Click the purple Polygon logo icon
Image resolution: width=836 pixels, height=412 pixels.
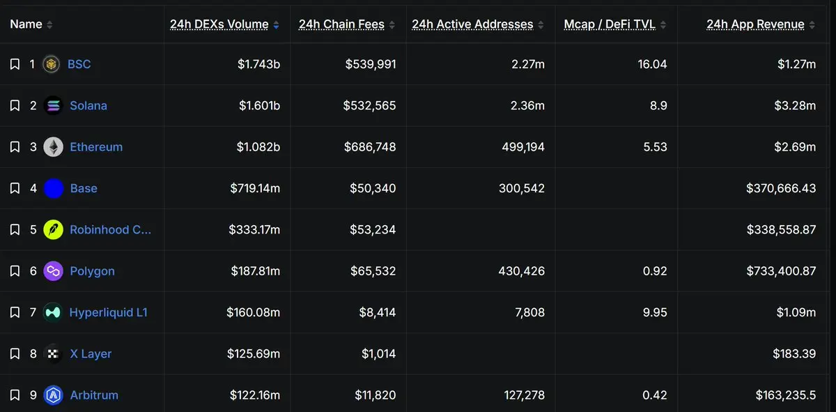(53, 271)
